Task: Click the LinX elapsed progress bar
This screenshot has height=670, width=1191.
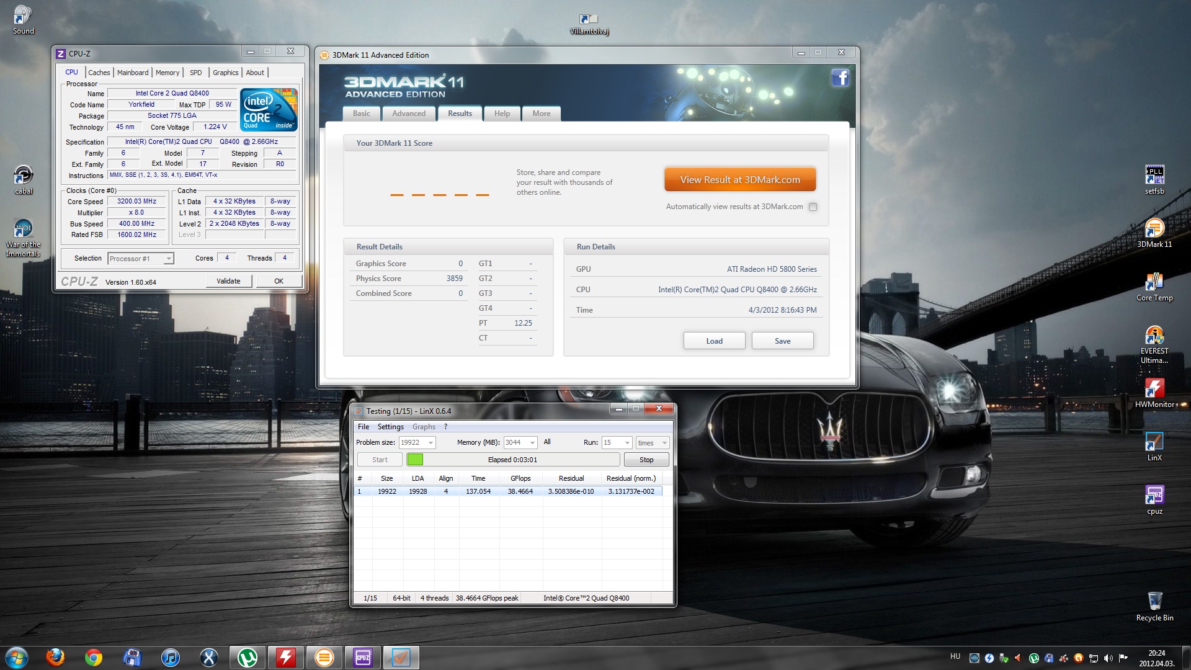Action: point(512,460)
